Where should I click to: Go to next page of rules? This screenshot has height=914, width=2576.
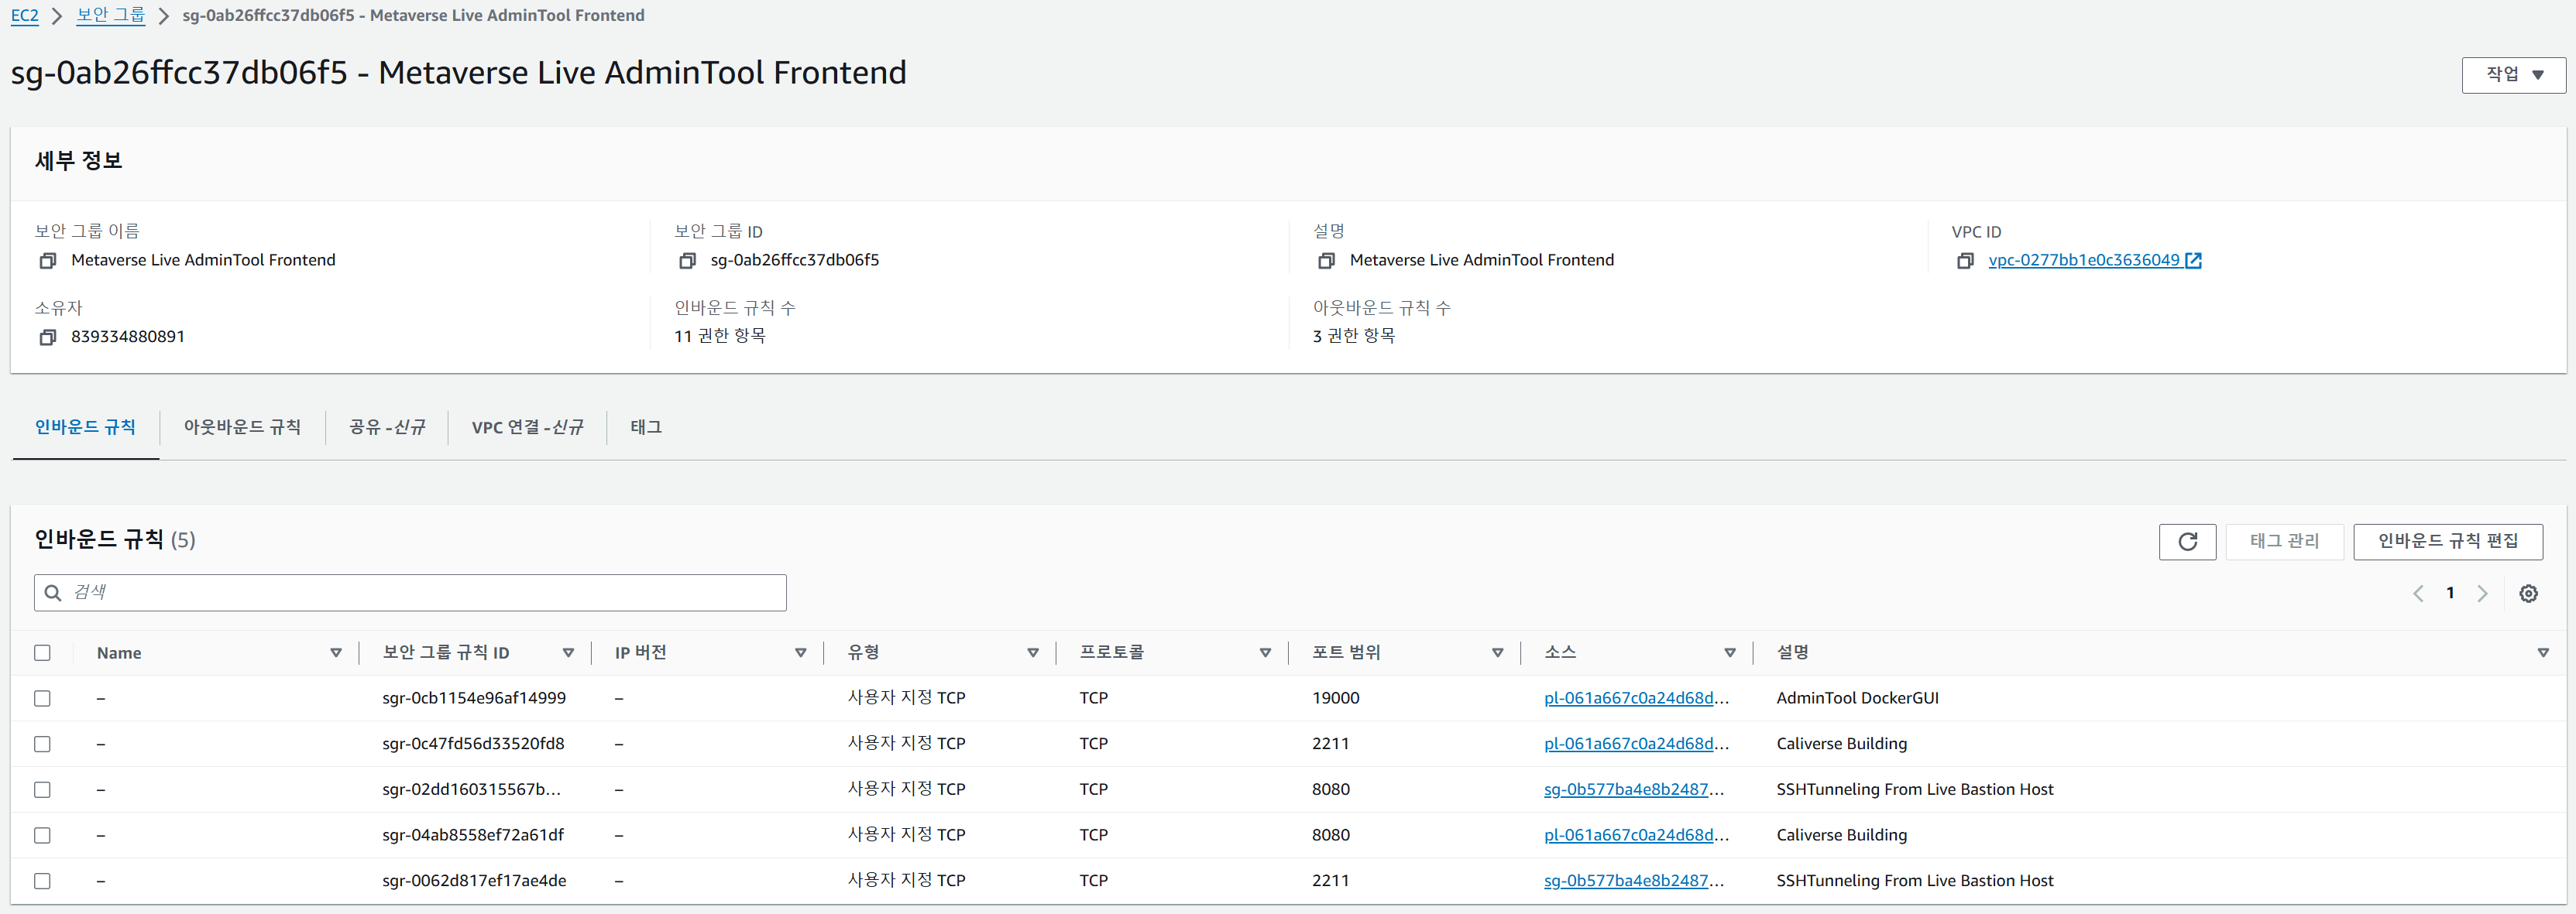pos(2482,594)
